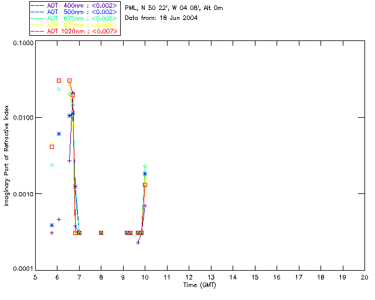
Task: Click the x-axis tick label 15
Action: [x=255, y=277]
